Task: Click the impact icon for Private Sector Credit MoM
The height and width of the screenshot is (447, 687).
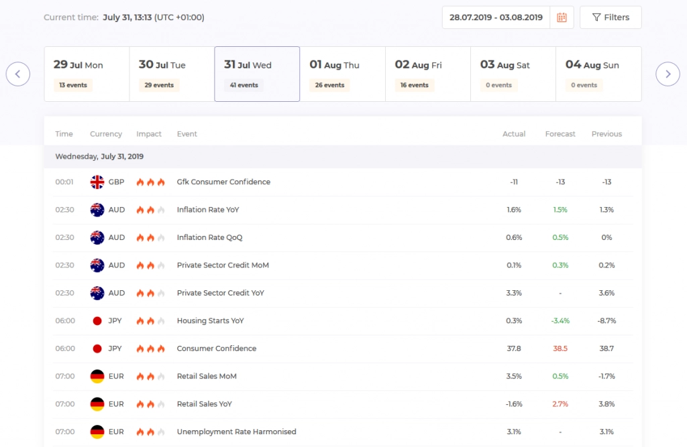Action: click(x=149, y=265)
